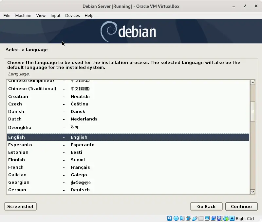Click the language list scroll up arrow
Image resolution: width=262 pixels, height=222 pixels.
pyautogui.click(x=253, y=83)
